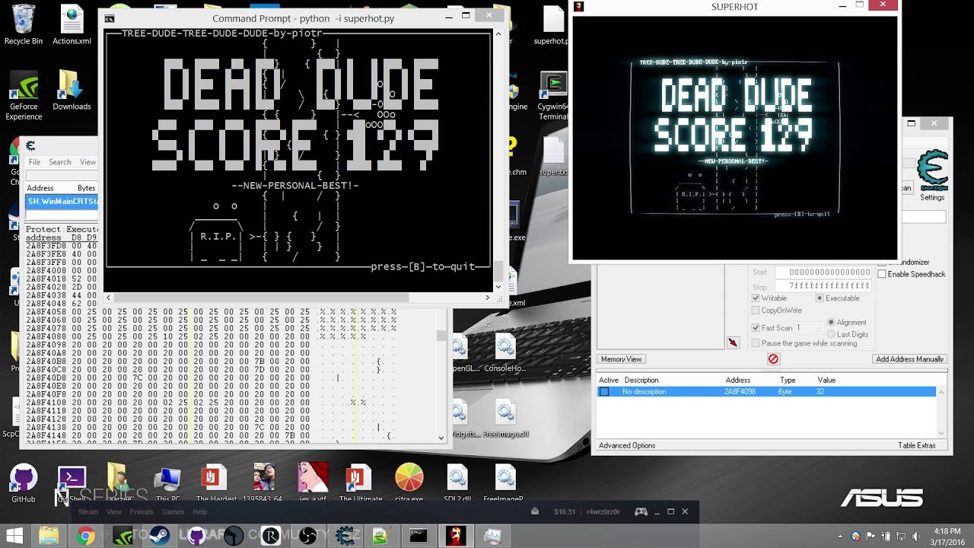This screenshot has width=974, height=548.
Task: Click the Fast Scan alignment value field
Action: 808,328
